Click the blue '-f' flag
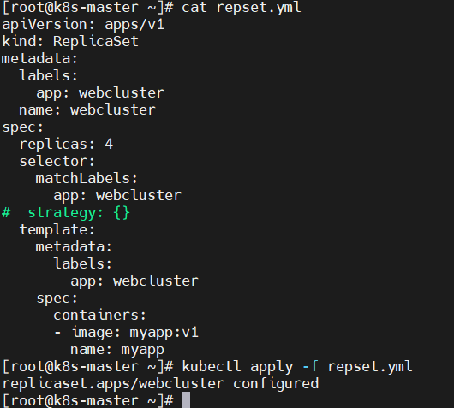Viewport: 454px width, 408px height. tap(310, 366)
